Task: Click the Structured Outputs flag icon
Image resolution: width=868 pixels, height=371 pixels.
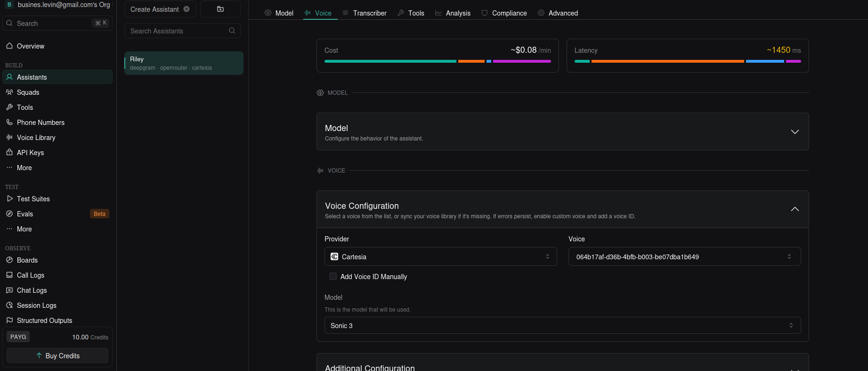Action: pyautogui.click(x=9, y=320)
